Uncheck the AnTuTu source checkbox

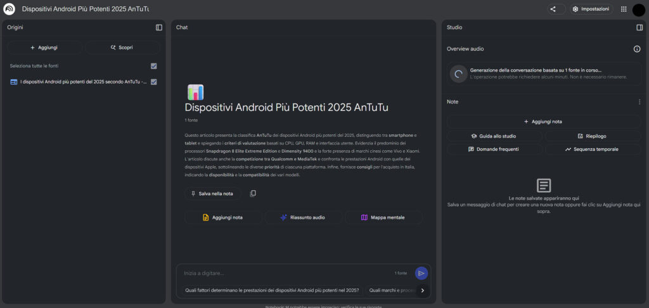pyautogui.click(x=154, y=82)
